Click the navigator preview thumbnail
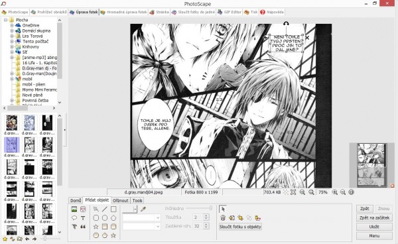This screenshot has height=244, width=398. click(372, 165)
